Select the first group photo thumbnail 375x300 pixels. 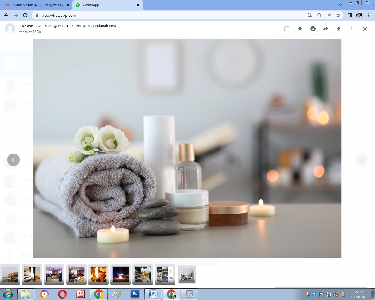pyautogui.click(x=54, y=275)
